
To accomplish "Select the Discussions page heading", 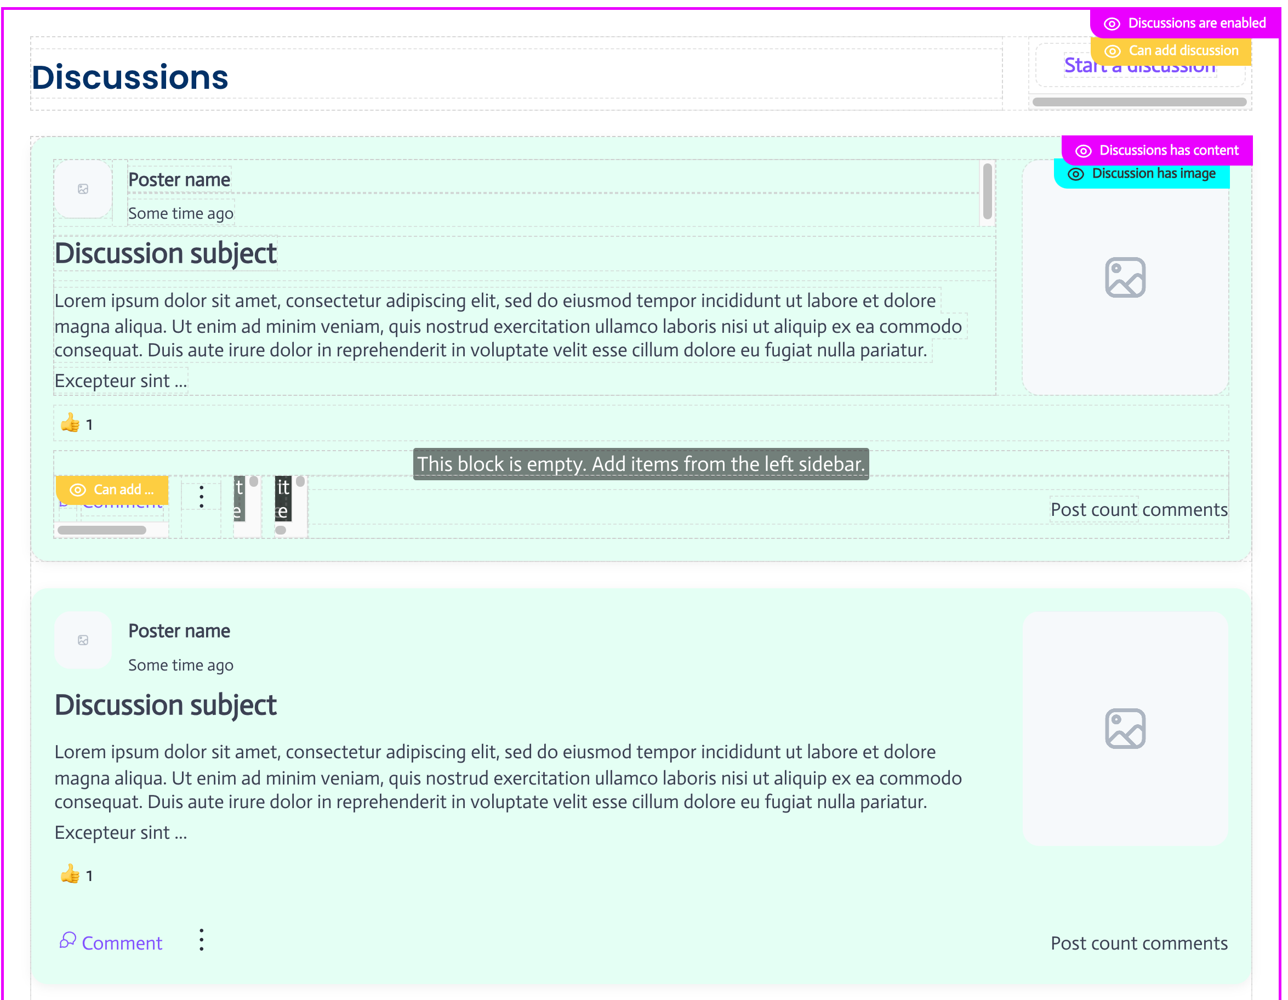I will coord(130,77).
